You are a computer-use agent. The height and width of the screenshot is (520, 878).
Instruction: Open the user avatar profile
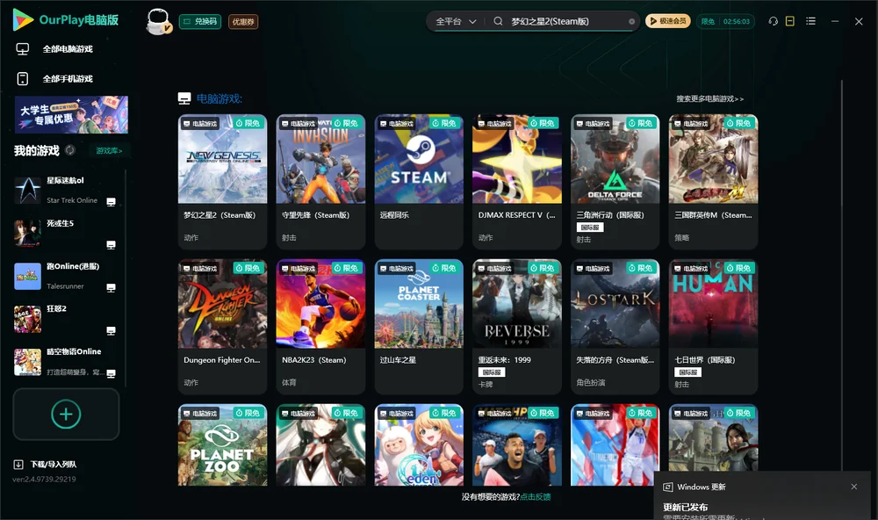[158, 21]
